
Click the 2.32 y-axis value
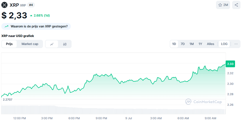pyautogui.click(x=230, y=73)
